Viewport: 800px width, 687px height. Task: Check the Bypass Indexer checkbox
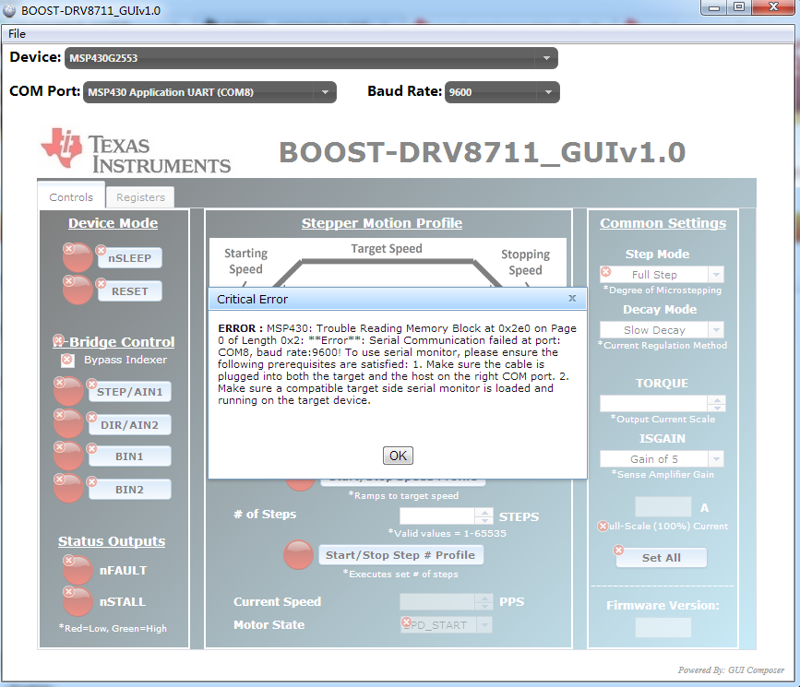tap(67, 360)
